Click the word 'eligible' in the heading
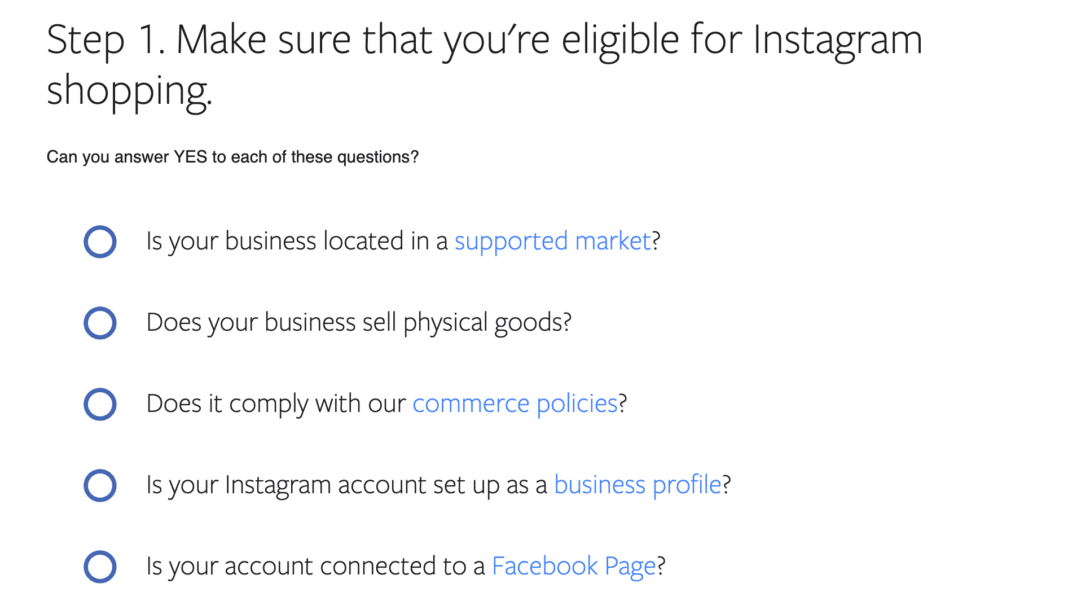Viewport: 1090px width, 614px height. click(x=620, y=41)
